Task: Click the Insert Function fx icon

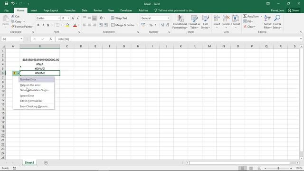Action: (51, 39)
